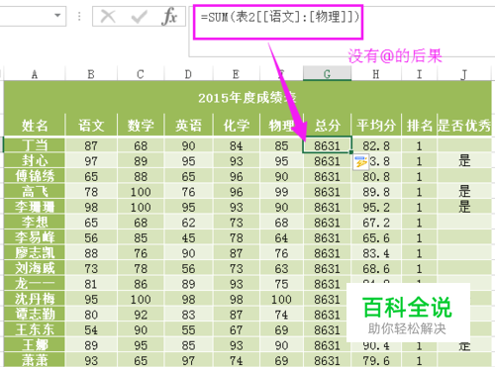Click the 平均分 header cell

pyautogui.click(x=376, y=126)
